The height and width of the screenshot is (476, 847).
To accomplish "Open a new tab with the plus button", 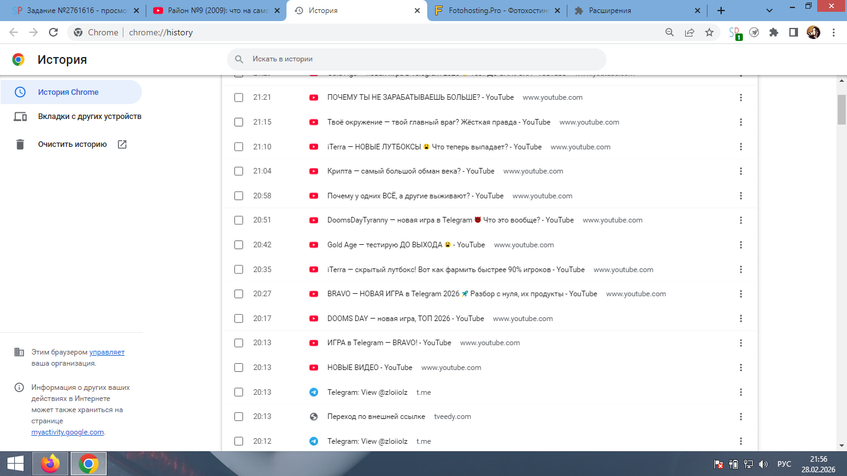I will (x=721, y=11).
